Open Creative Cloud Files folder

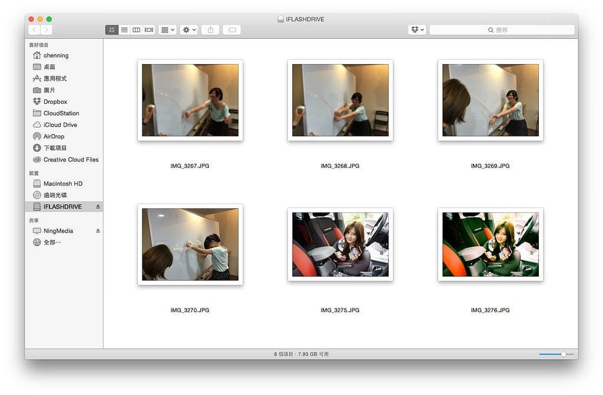point(71,160)
